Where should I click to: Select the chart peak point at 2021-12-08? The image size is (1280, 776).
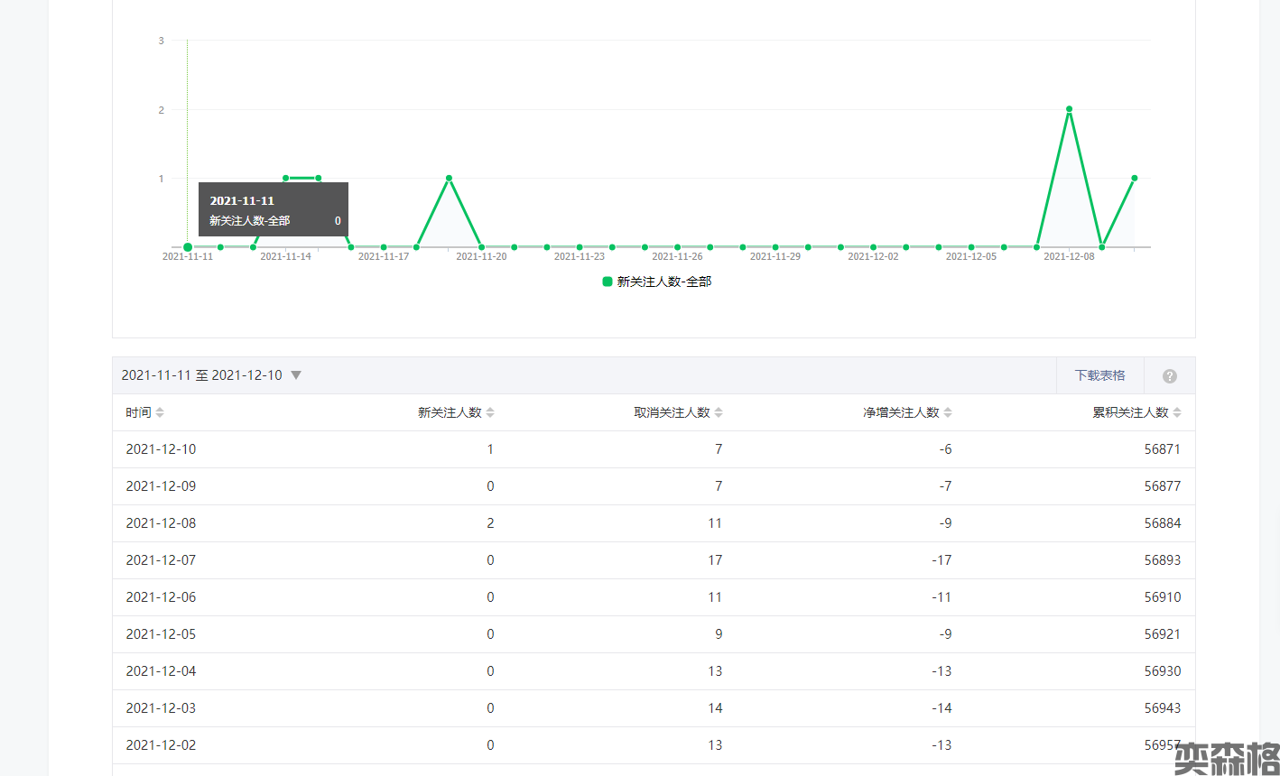[x=1069, y=109]
